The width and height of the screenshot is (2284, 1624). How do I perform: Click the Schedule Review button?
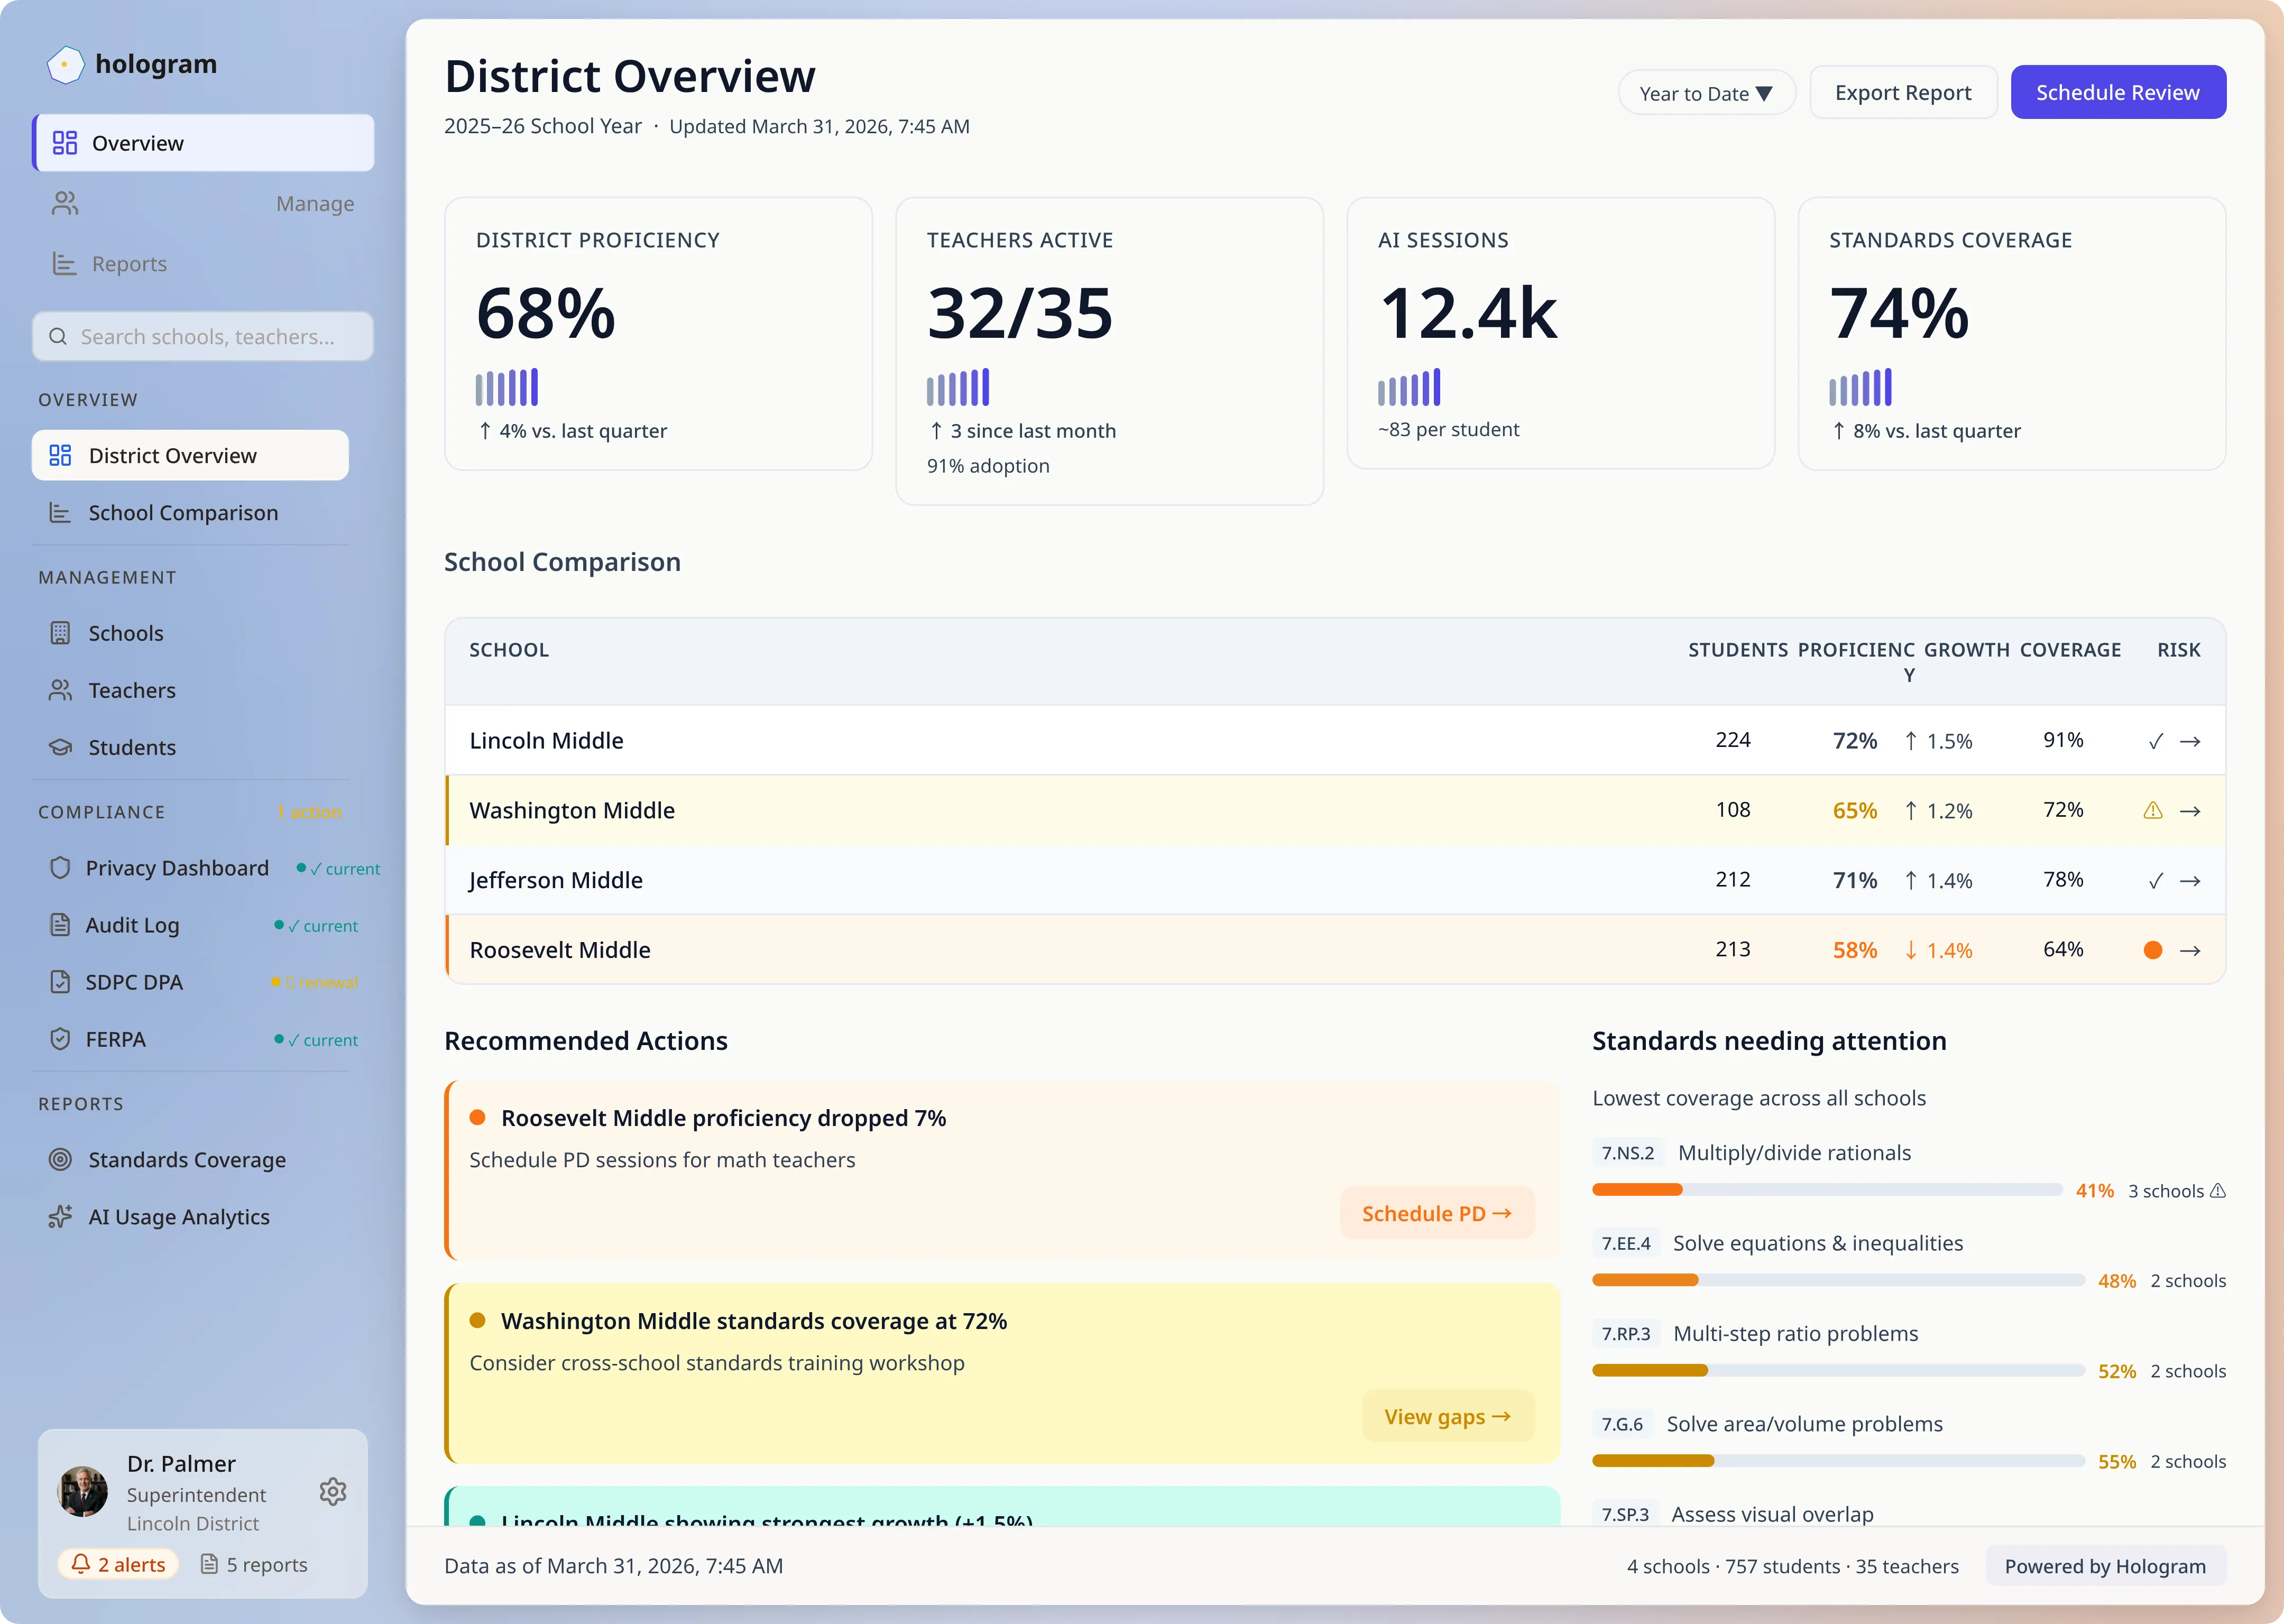pos(2118,91)
